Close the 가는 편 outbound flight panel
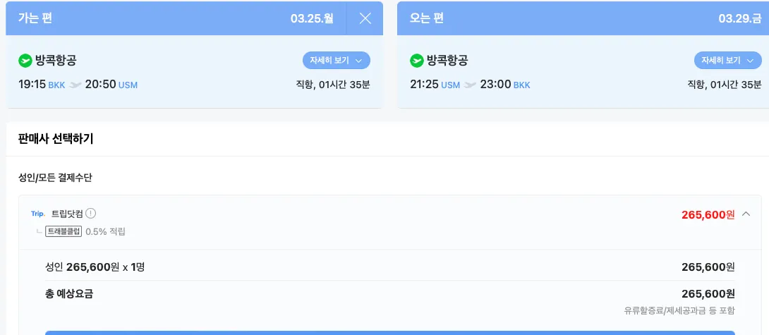This screenshot has height=335, width=769. [x=365, y=19]
